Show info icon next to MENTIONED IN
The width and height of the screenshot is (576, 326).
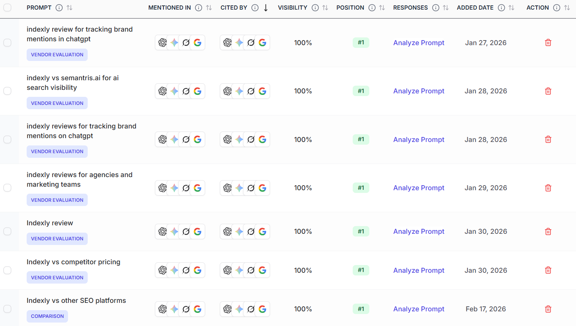pyautogui.click(x=199, y=8)
